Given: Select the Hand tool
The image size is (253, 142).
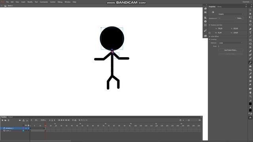Looking at the screenshot, I should (250, 93).
